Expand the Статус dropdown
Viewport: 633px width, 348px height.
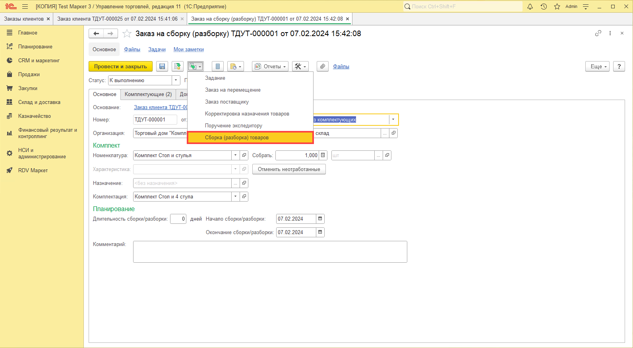click(x=176, y=81)
